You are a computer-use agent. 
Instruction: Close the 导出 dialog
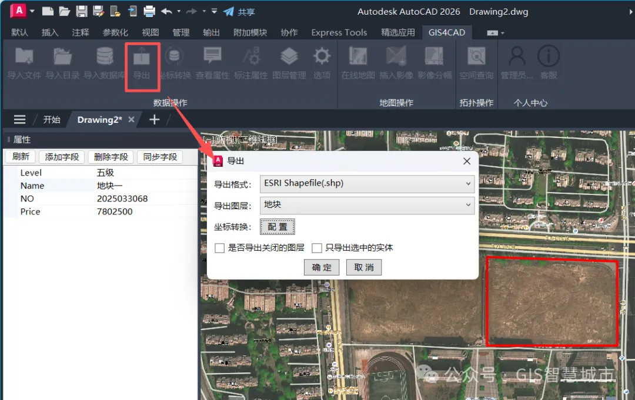point(466,161)
